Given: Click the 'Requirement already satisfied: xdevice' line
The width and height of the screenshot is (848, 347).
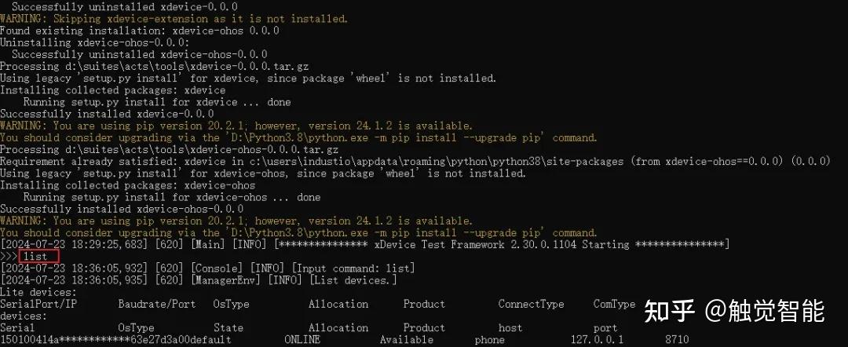Looking at the screenshot, I should tap(415, 161).
